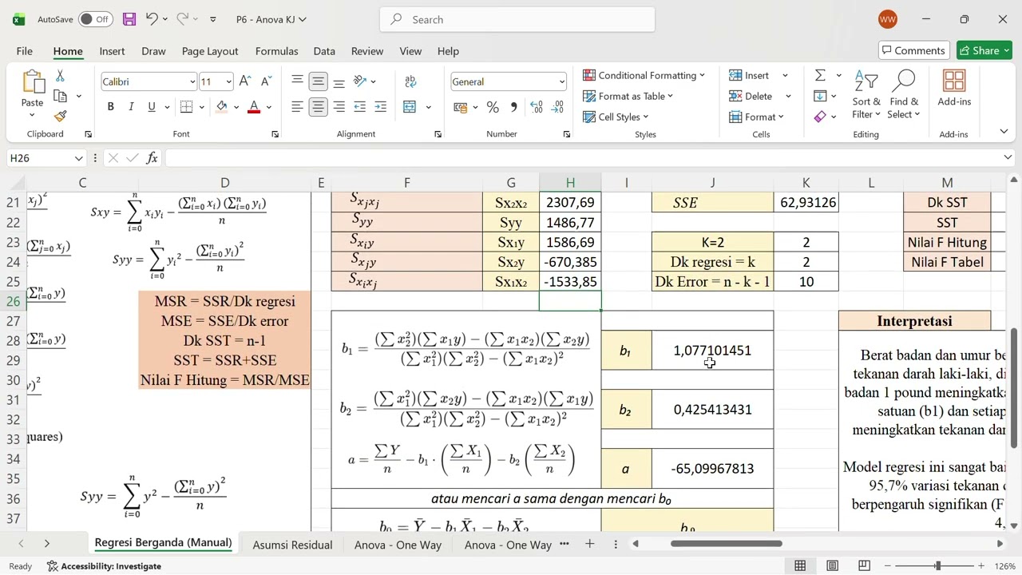Toggle center horizontal alignment
Image resolution: width=1022 pixels, height=575 pixels.
[318, 107]
